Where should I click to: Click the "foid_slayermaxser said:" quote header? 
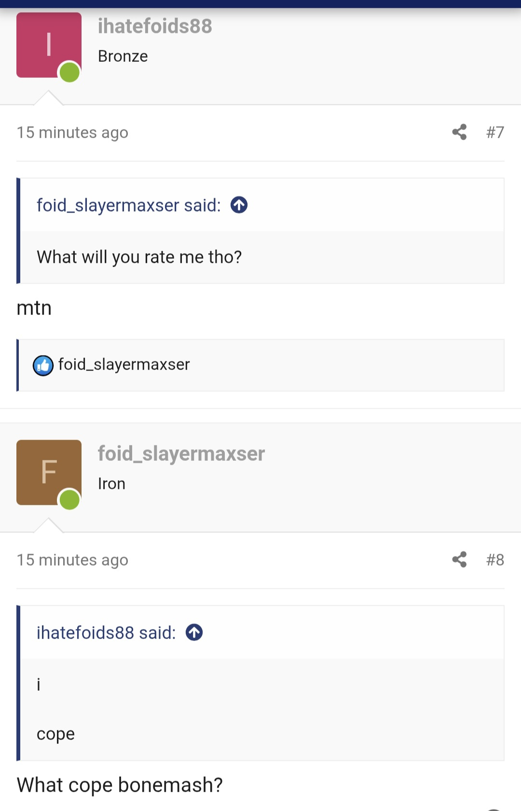click(x=128, y=205)
